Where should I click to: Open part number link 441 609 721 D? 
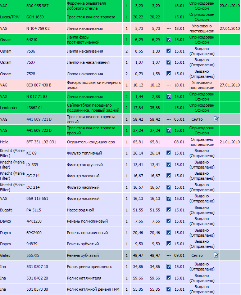[39, 119]
